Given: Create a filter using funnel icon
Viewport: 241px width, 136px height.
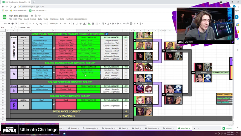Looking at the screenshot, I should coord(135,23).
